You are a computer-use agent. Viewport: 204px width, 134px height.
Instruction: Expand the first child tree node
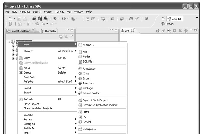coord(13,46)
